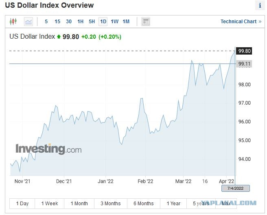Switch interval to 5H

92,22
